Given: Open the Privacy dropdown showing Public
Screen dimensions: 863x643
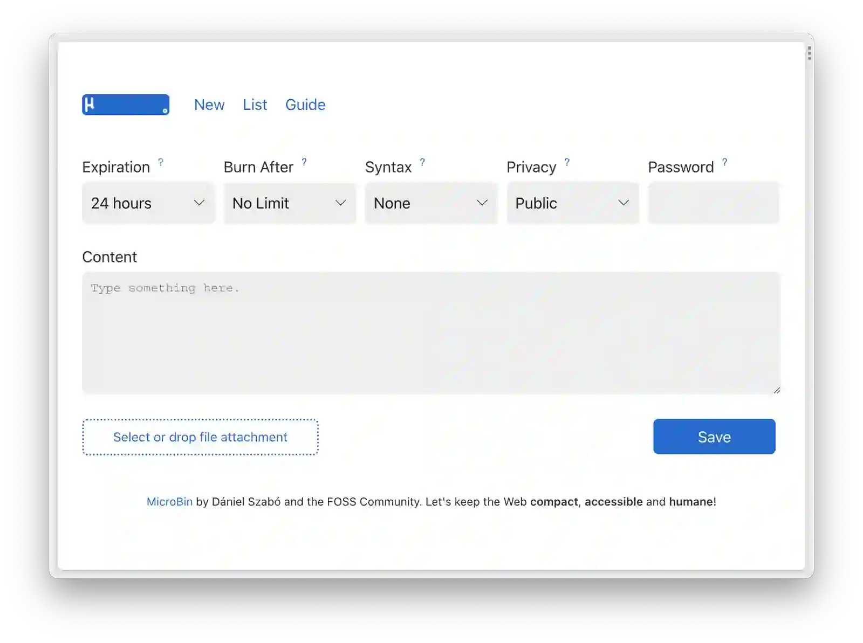Looking at the screenshot, I should click(573, 203).
